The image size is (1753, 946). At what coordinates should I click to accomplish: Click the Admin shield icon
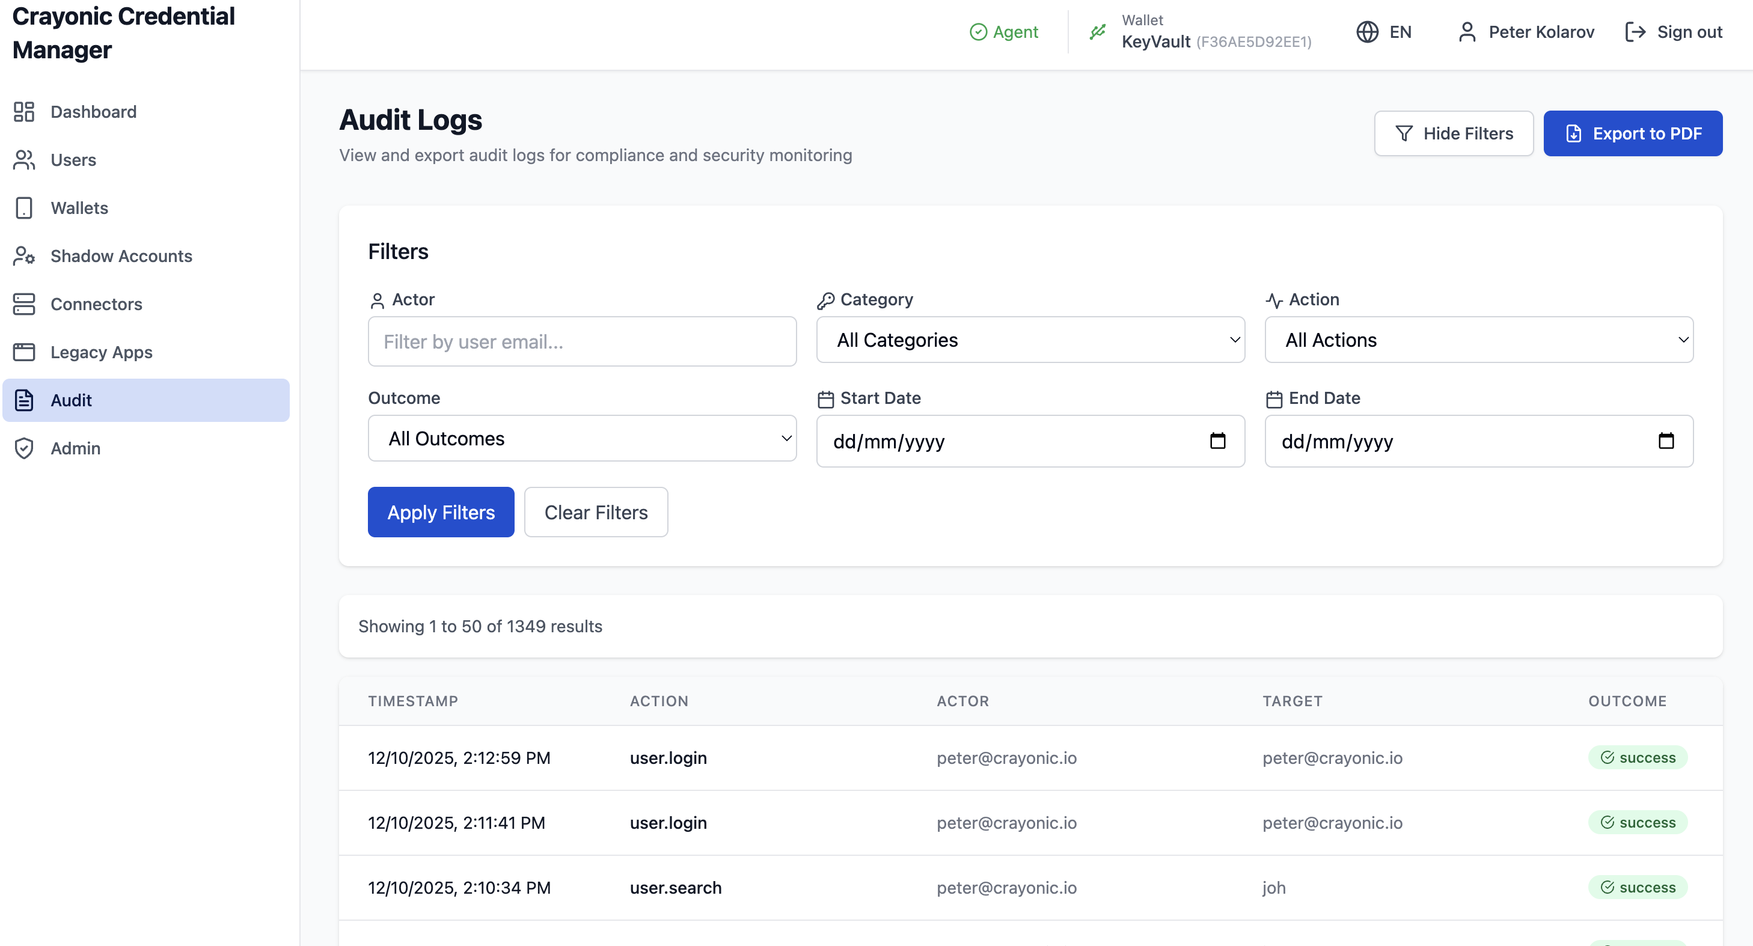pos(24,448)
